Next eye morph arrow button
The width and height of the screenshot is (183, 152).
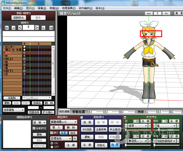tap(149, 126)
